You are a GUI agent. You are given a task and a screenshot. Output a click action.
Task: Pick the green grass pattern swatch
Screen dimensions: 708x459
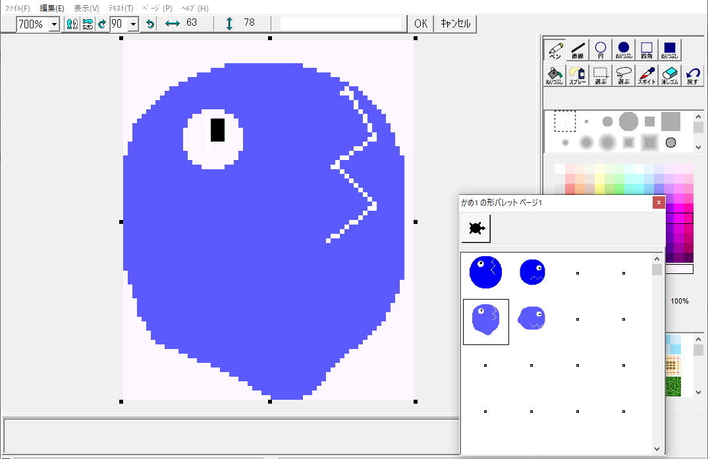coord(673,387)
